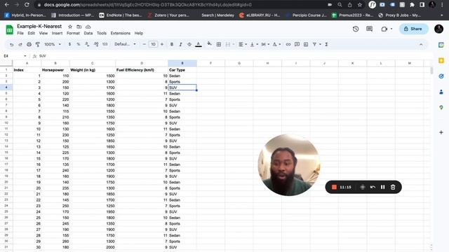Undo the last action in toolbar

[11, 45]
